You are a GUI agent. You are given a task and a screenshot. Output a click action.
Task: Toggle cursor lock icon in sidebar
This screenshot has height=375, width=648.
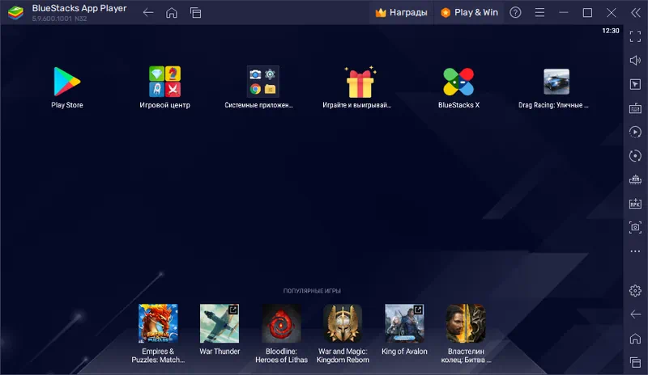pos(635,84)
